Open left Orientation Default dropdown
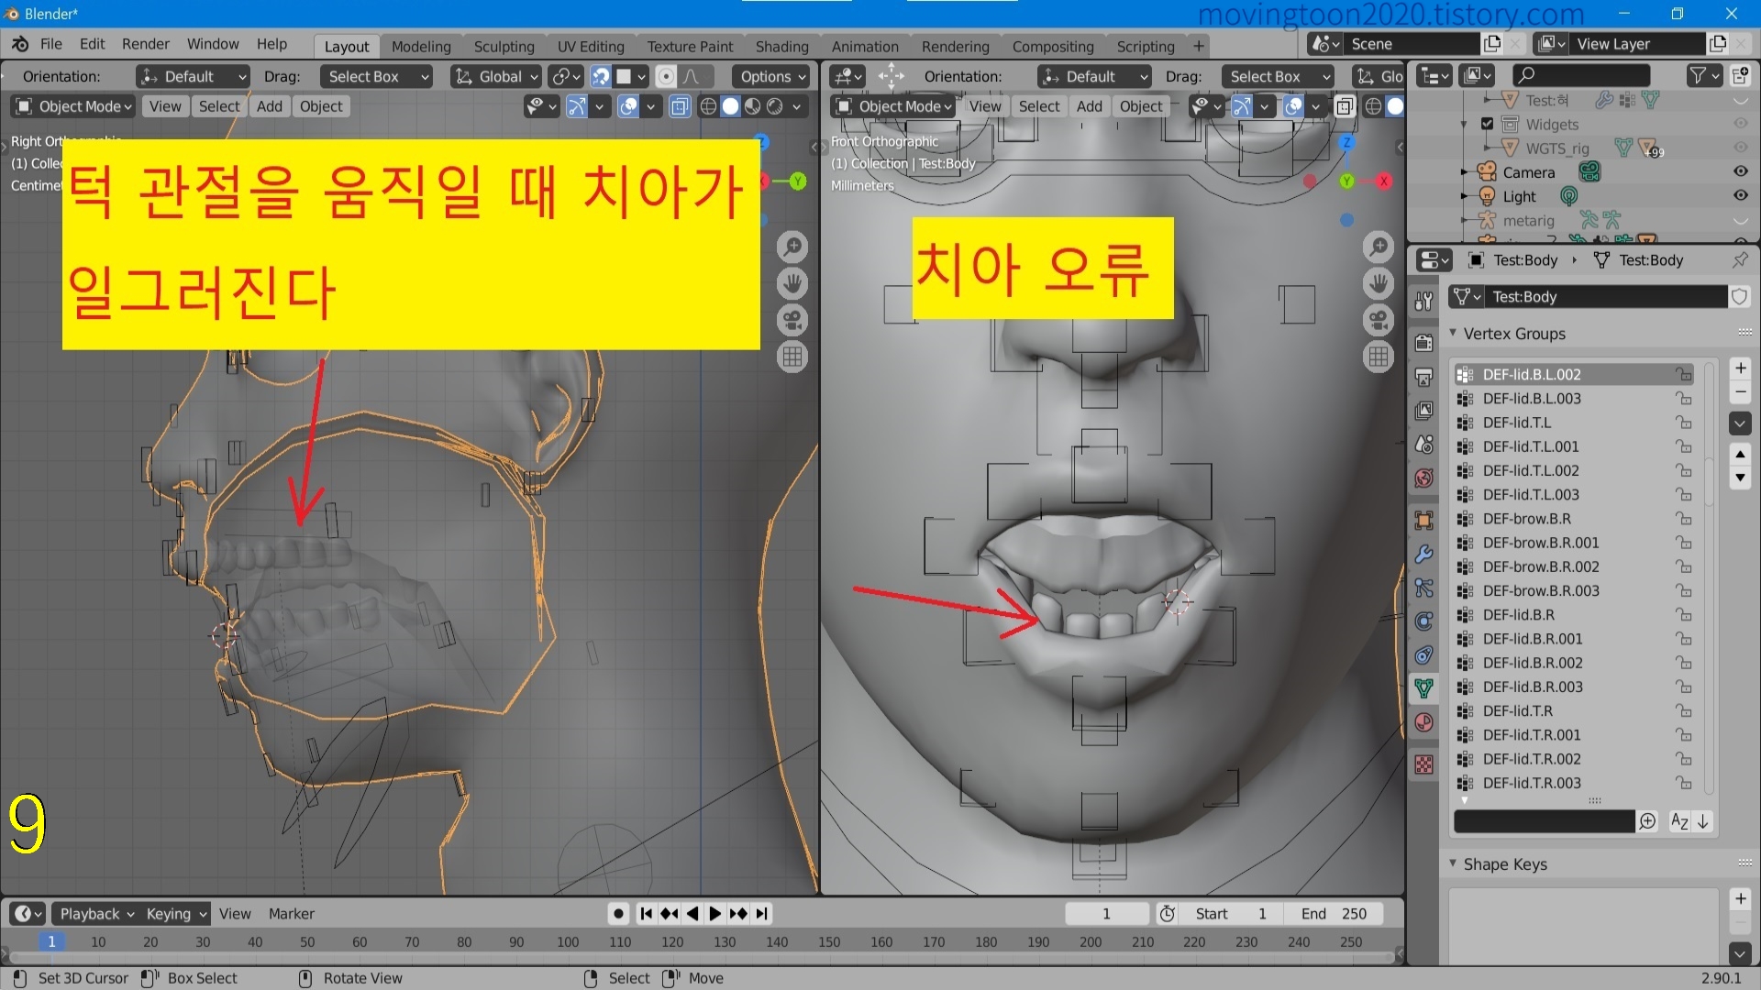The image size is (1761, 990). click(x=194, y=77)
